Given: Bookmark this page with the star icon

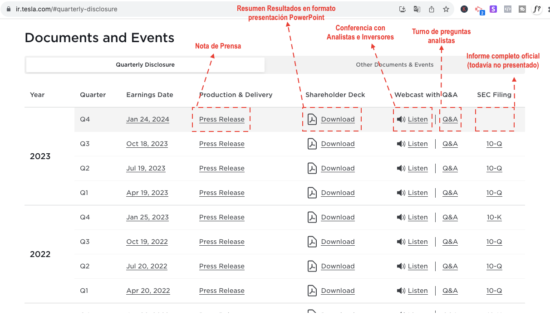Looking at the screenshot, I should coord(446,9).
